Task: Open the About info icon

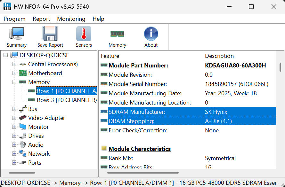Action: 151,34
